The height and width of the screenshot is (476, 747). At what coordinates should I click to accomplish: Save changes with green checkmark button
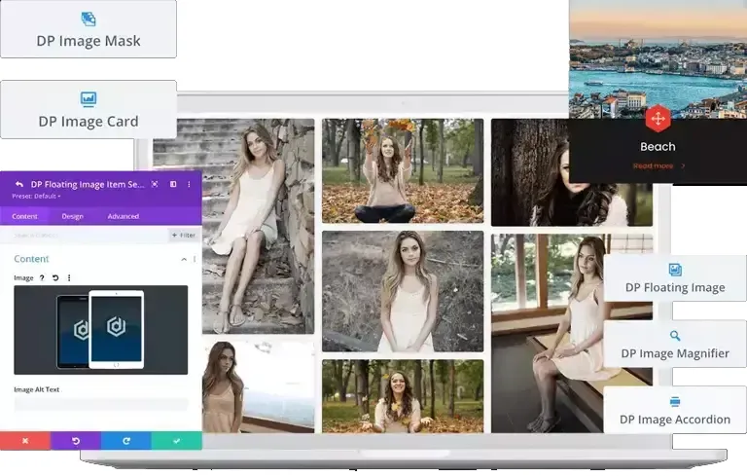[177, 441]
